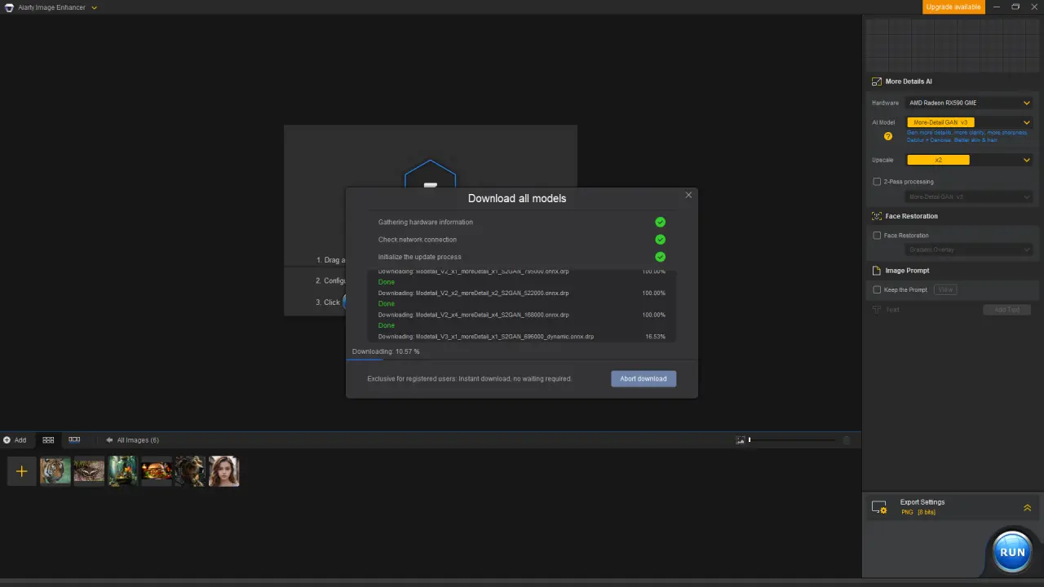Switch to the large grid view icon
Viewport: 1044px width, 587px height.
(x=48, y=440)
